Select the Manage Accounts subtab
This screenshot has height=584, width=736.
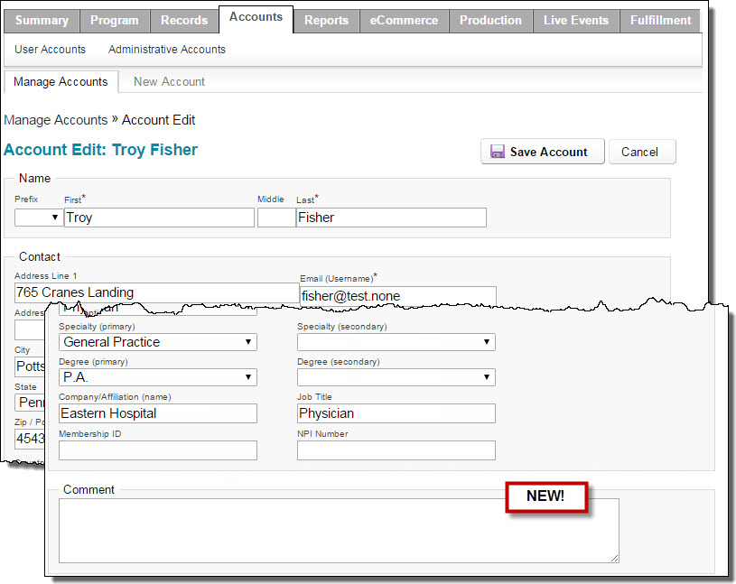[x=61, y=81]
